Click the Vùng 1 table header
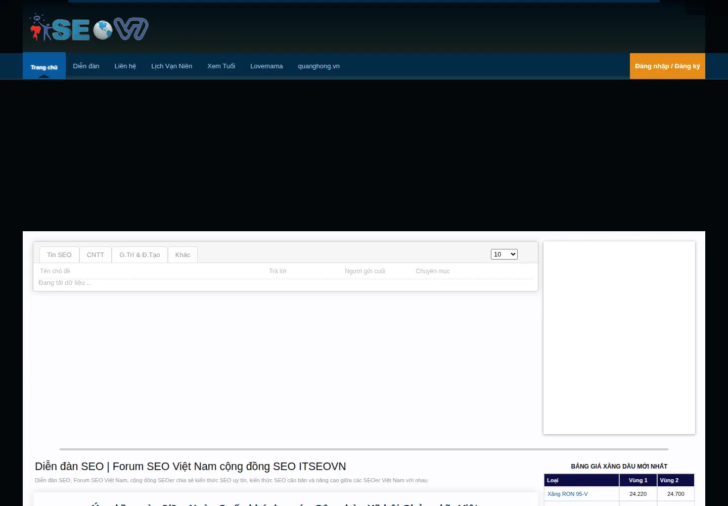Screen dimensions: 728x506 click(x=638, y=480)
